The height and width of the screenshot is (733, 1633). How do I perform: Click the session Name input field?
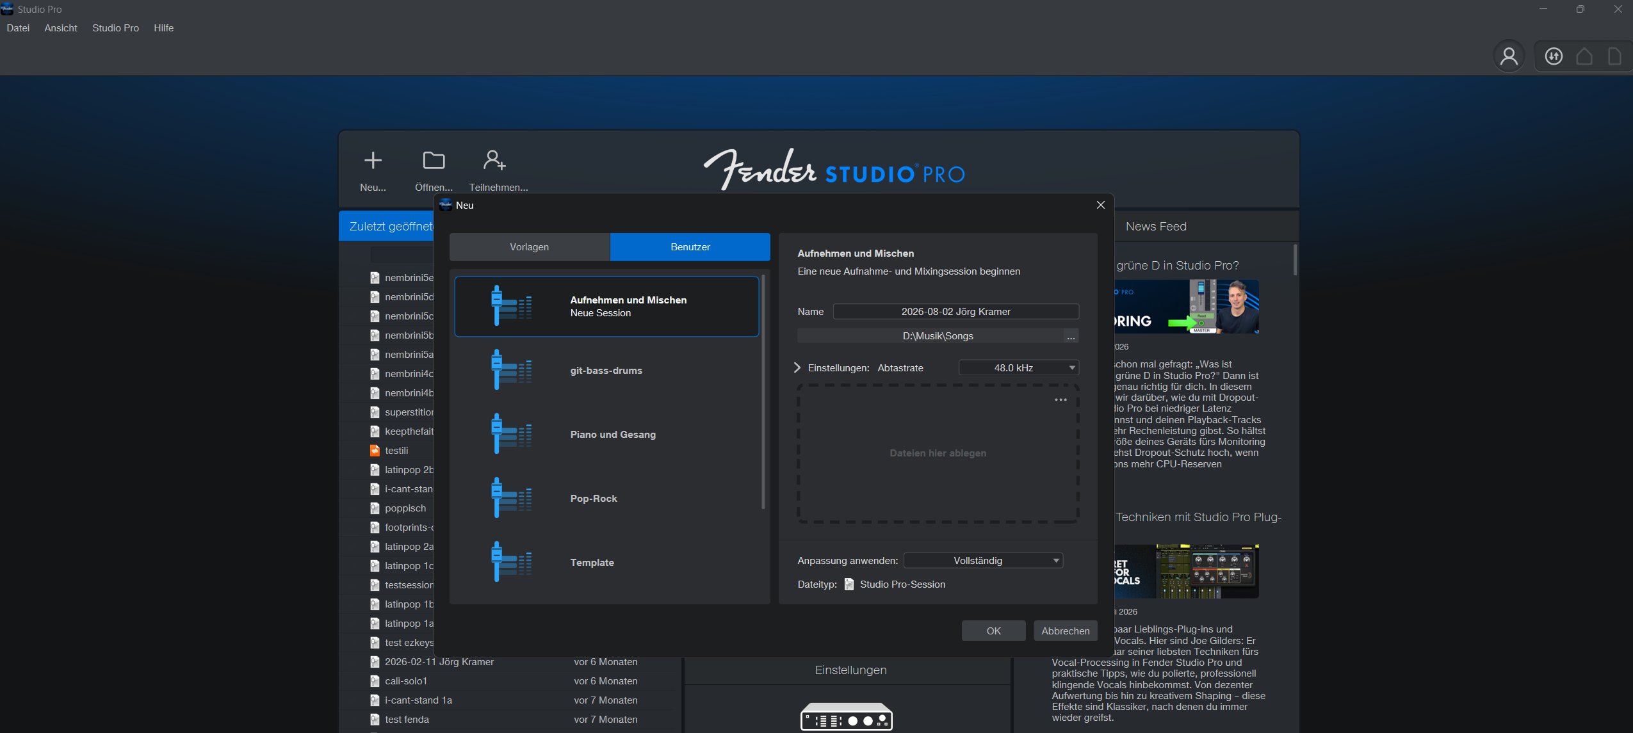point(955,312)
